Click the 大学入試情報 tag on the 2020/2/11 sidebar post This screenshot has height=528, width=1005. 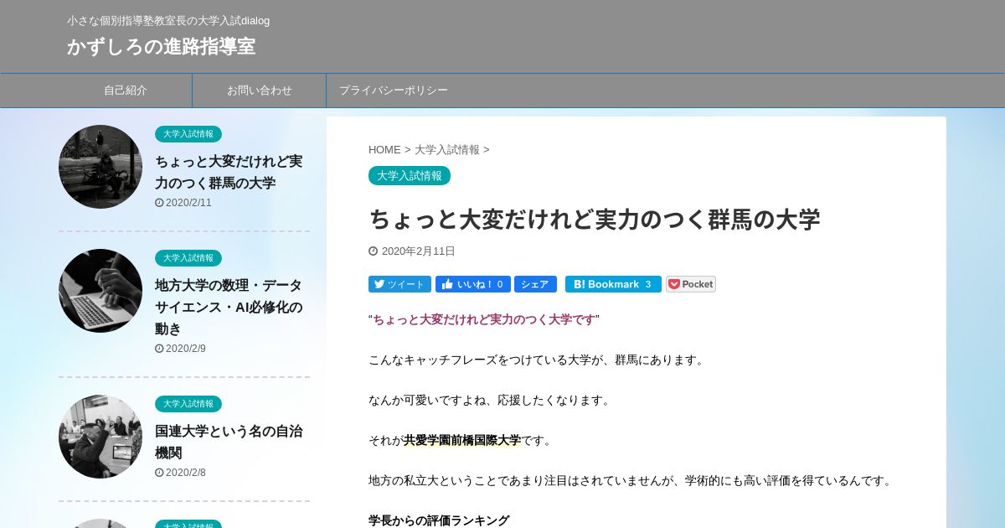[x=188, y=134]
